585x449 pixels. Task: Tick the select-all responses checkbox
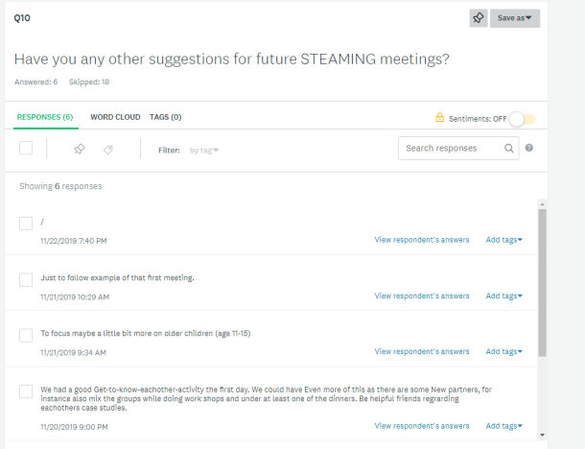[26, 148]
